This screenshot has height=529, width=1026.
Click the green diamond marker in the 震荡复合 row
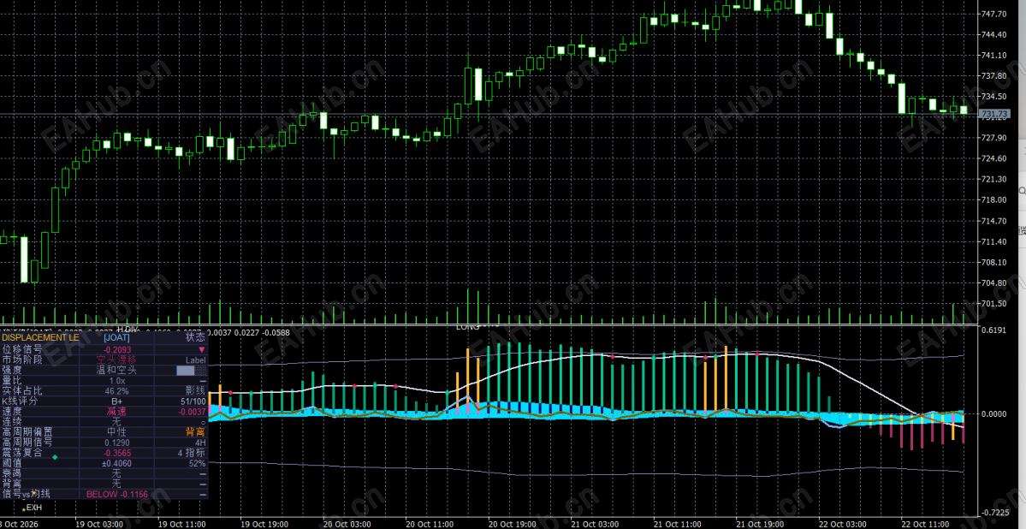(x=54, y=457)
